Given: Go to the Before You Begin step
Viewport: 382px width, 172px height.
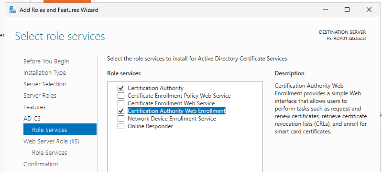Looking at the screenshot, I should tap(46, 61).
